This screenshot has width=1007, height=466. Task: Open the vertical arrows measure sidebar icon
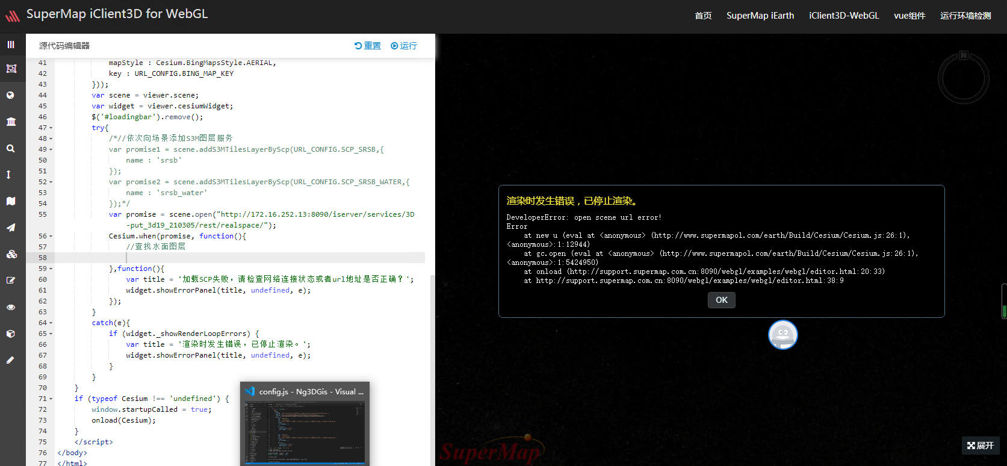tap(8, 175)
